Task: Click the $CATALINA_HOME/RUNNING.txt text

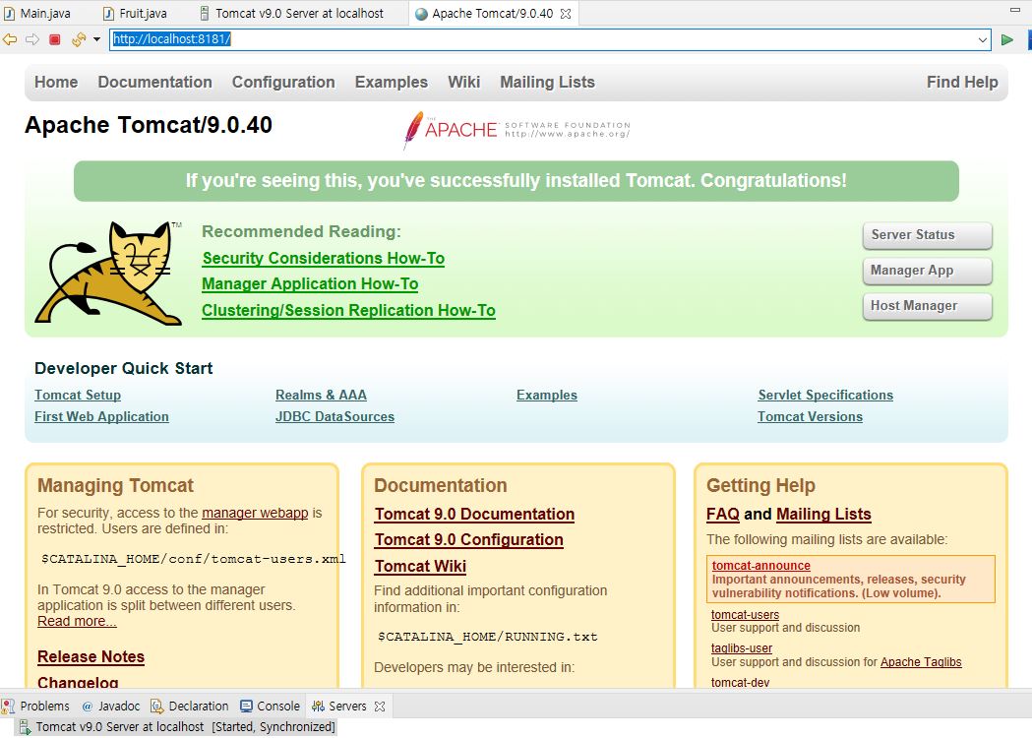Action: pyautogui.click(x=488, y=637)
